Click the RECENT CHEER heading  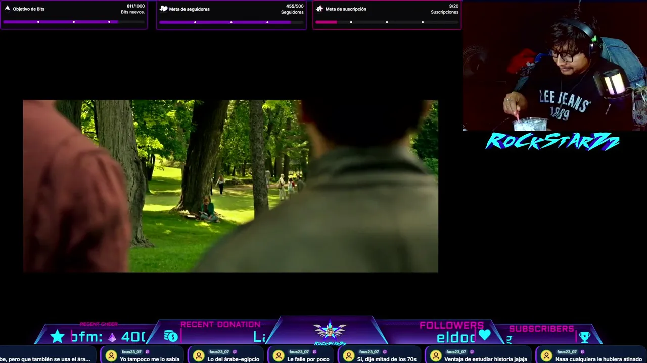tap(99, 324)
